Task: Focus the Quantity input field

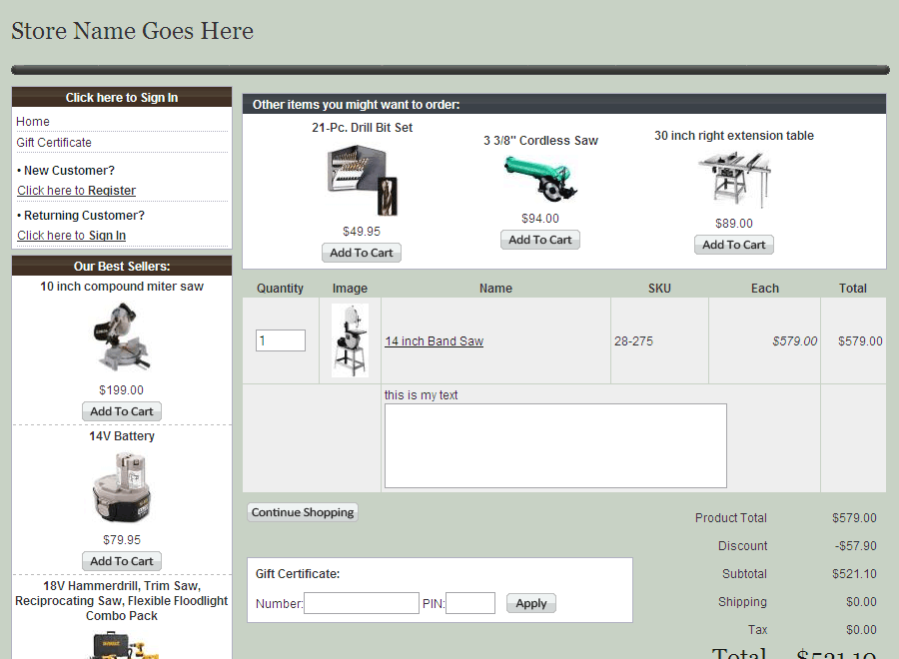Action: [280, 340]
